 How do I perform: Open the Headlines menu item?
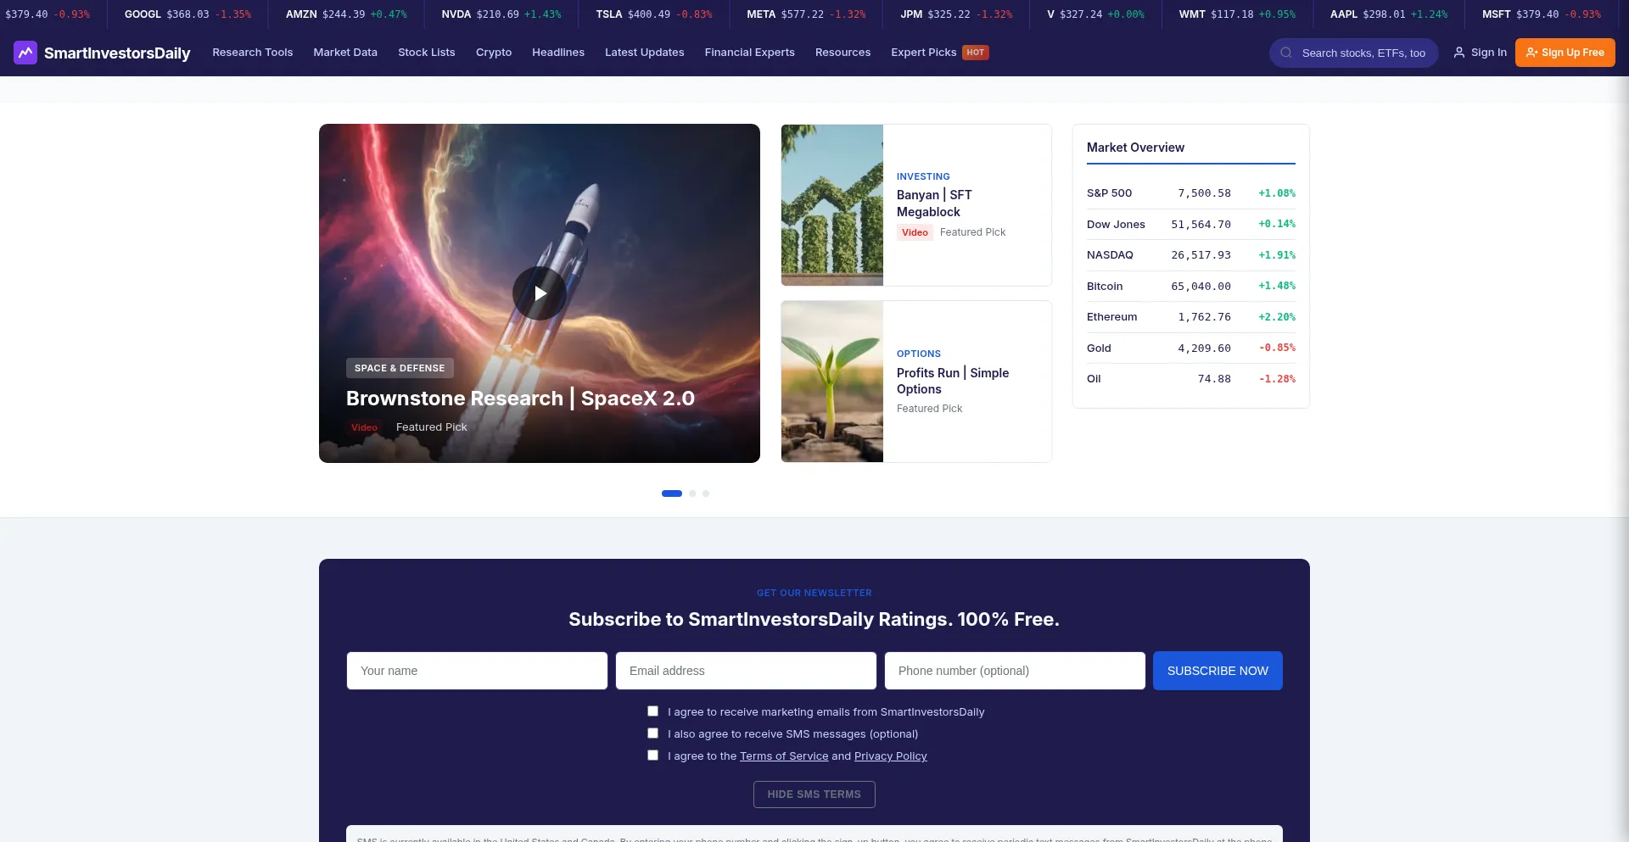coord(558,53)
